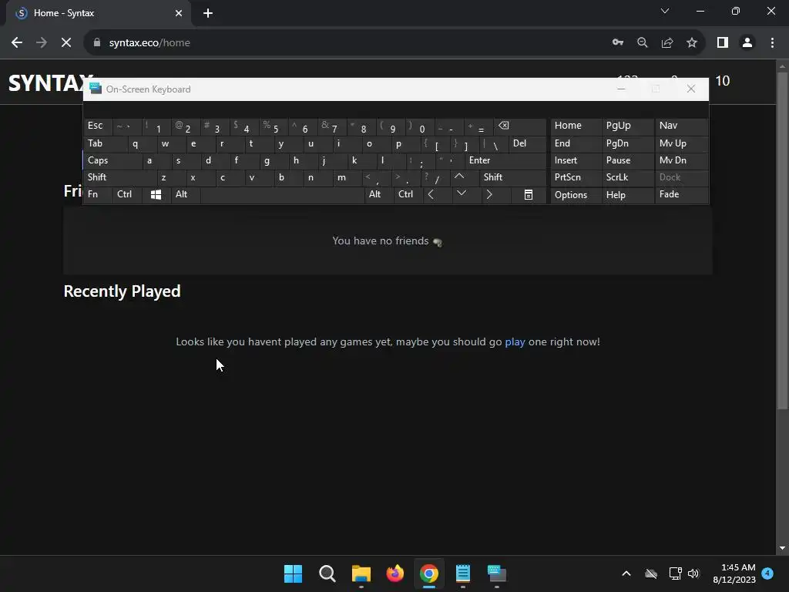This screenshot has width=789, height=592.
Task: Select the Home - Syntax browser tab
Action: click(x=98, y=13)
